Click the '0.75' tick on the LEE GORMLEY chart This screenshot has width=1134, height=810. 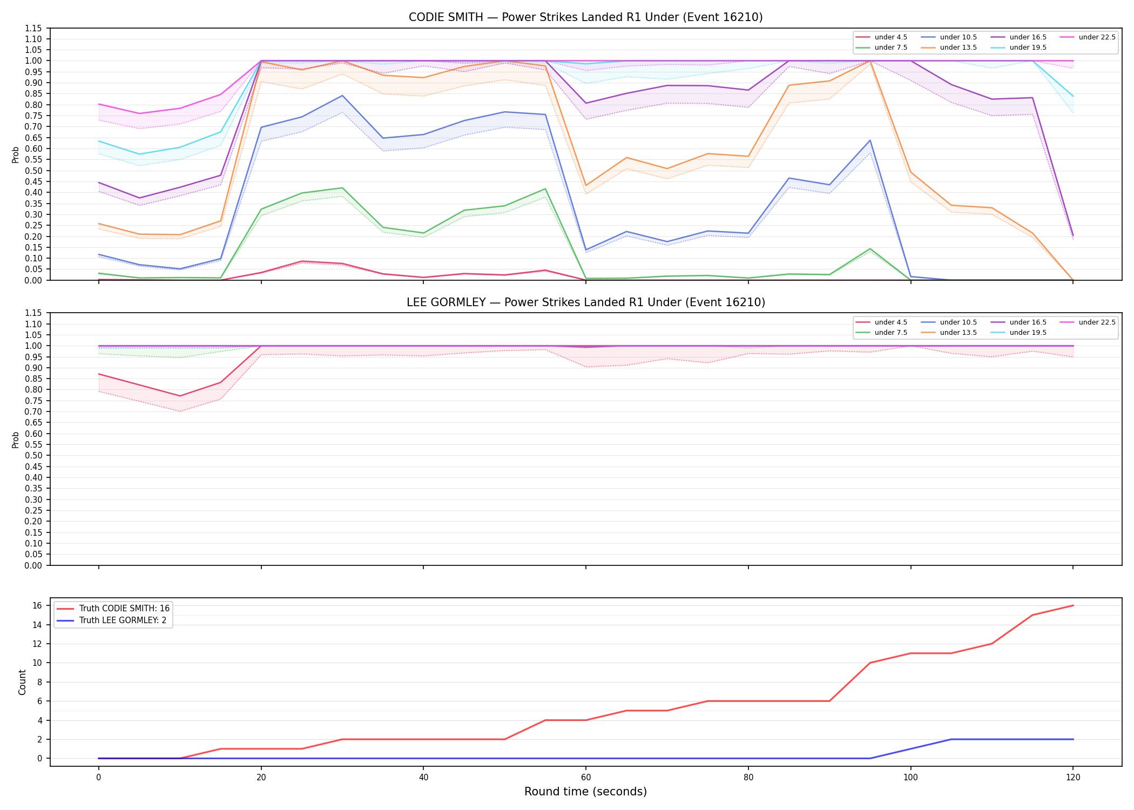tap(34, 401)
